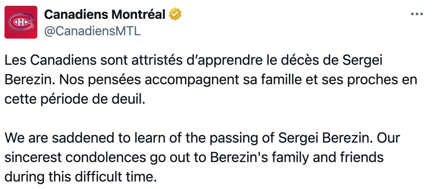Click the gold verified badge

coord(175,14)
